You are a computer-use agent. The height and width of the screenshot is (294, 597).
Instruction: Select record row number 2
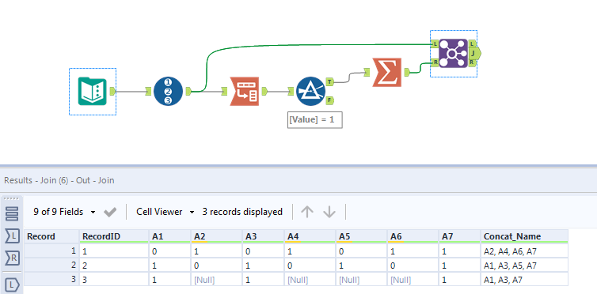coord(51,265)
